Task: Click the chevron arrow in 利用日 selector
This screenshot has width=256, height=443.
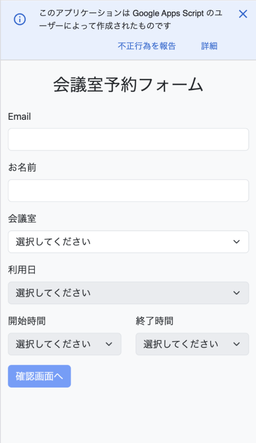Action: click(x=237, y=293)
